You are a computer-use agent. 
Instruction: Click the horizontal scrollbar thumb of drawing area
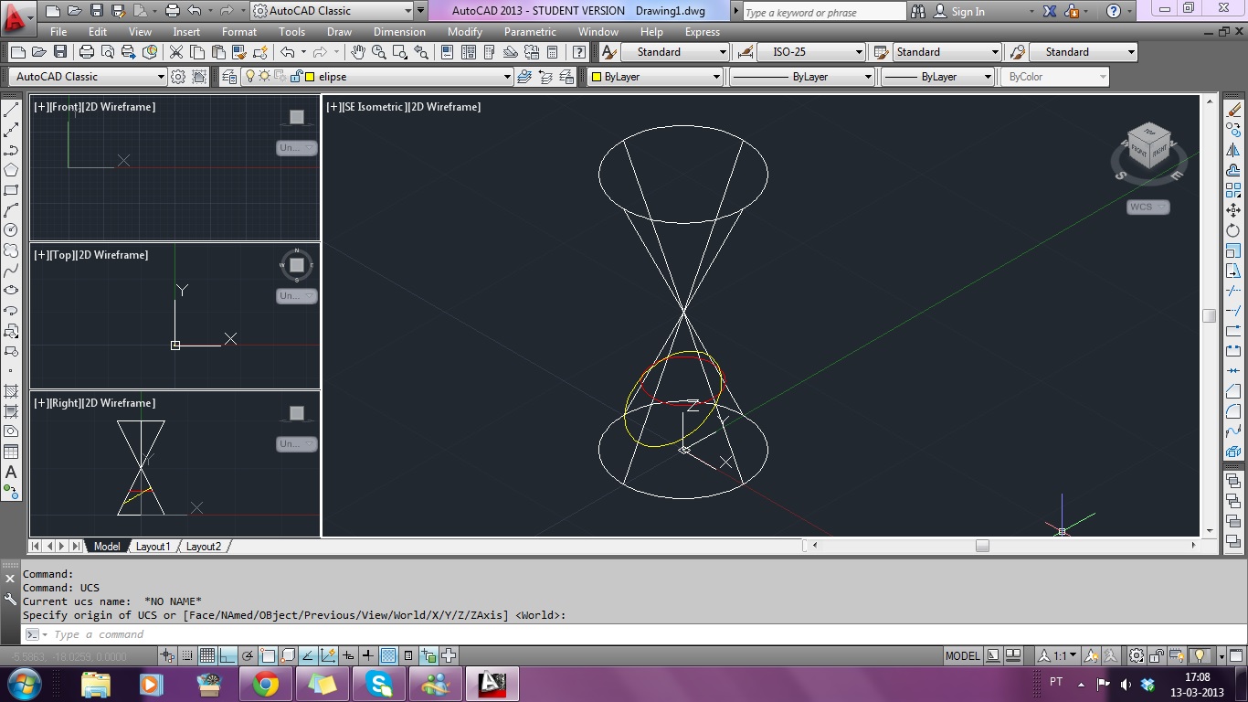[982, 546]
